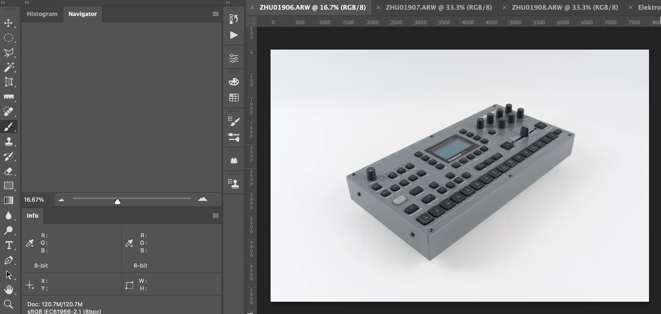This screenshot has height=314, width=661.
Task: Switch to the Histogram tab
Action: point(42,14)
